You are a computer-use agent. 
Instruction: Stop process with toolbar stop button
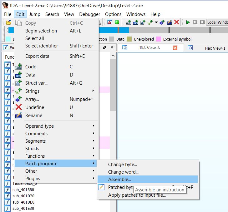pyautogui.click(x=202, y=22)
